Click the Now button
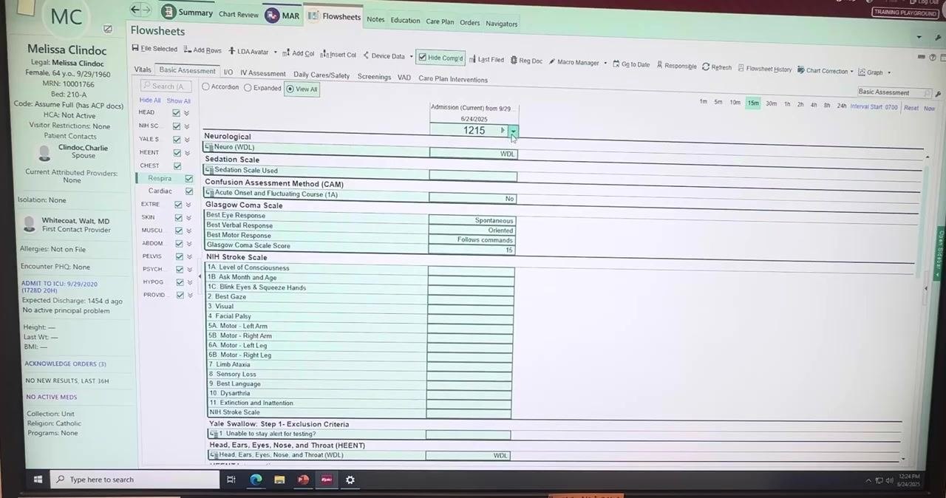The height and width of the screenshot is (498, 946). coord(929,109)
